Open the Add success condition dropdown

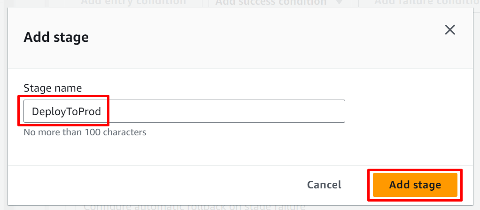pyautogui.click(x=271, y=2)
